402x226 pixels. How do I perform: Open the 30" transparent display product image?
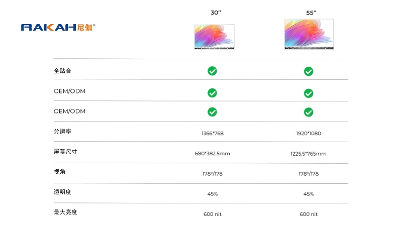coord(214,37)
